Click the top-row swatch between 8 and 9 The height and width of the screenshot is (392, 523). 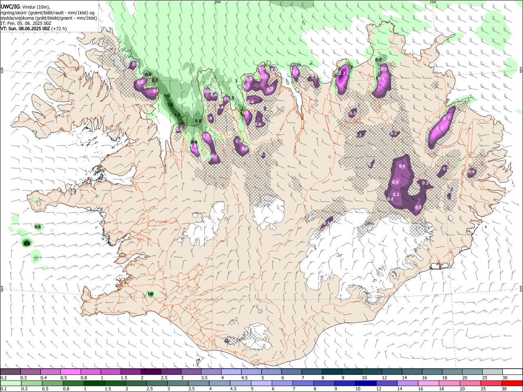(331, 372)
